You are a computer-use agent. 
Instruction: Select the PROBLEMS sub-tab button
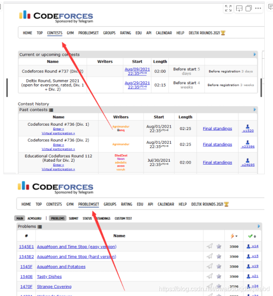58,218
